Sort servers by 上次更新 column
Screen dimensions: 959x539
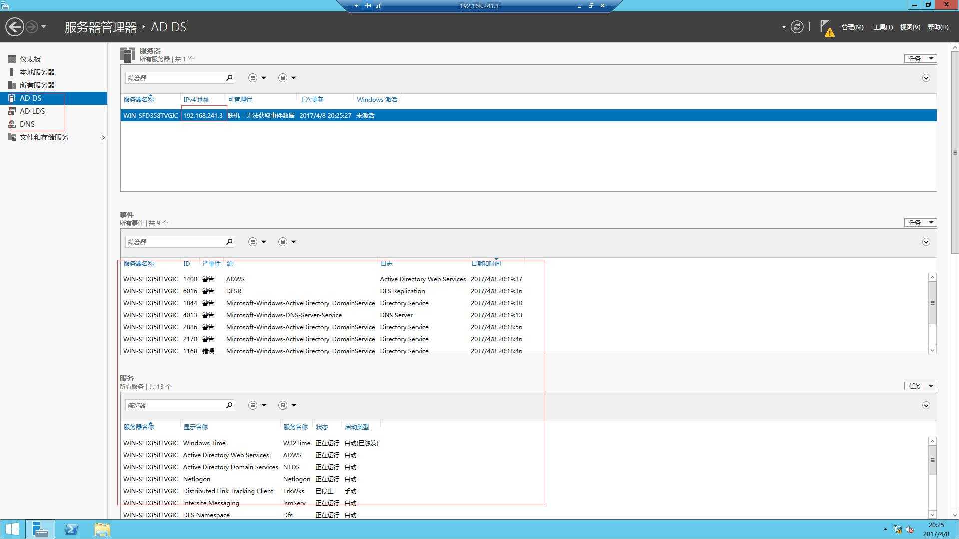coord(312,100)
